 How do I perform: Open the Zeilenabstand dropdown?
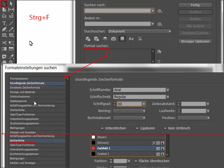point(208,104)
